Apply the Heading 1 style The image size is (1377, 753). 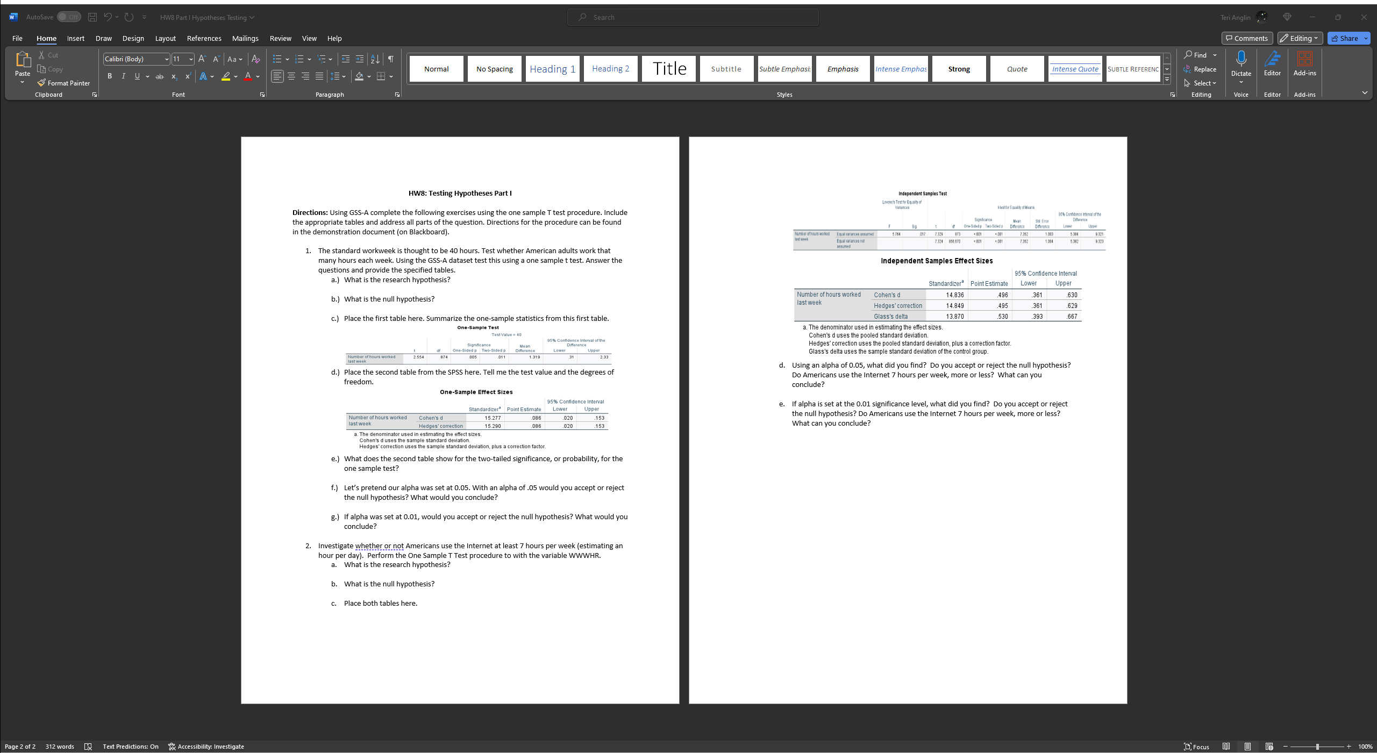click(x=552, y=69)
